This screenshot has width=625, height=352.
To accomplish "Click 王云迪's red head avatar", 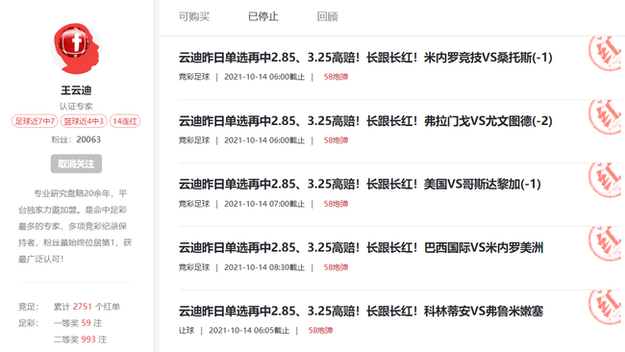I will (x=76, y=48).
